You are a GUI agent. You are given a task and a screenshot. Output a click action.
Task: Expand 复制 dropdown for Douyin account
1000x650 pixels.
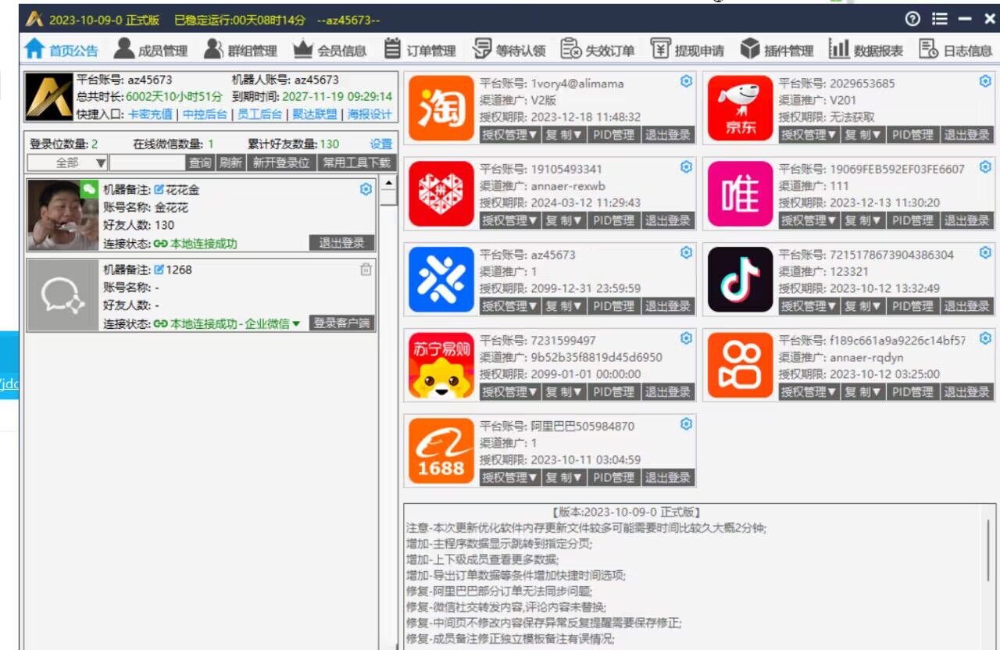(x=863, y=306)
